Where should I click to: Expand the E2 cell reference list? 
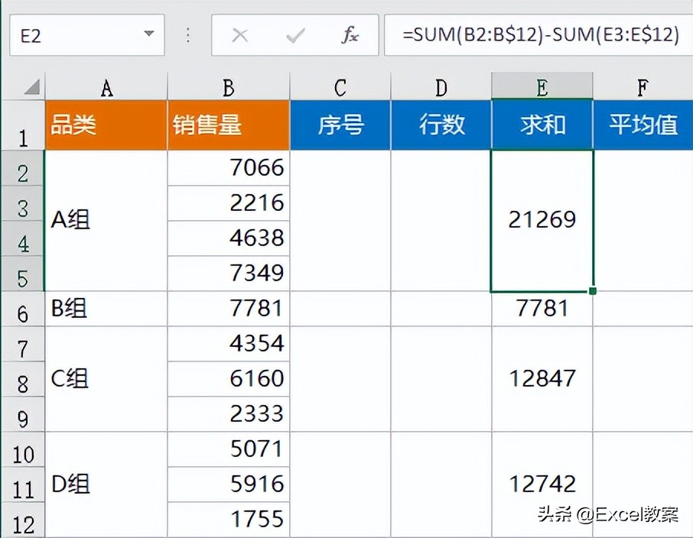pos(150,34)
